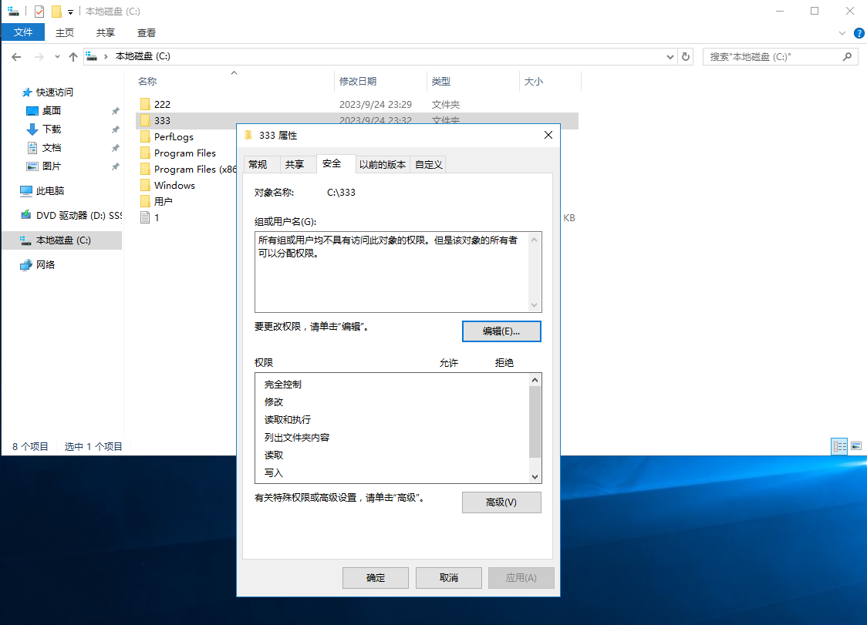Open 桌面 in the navigation pane
Viewport: 867px width, 625px height.
point(52,111)
